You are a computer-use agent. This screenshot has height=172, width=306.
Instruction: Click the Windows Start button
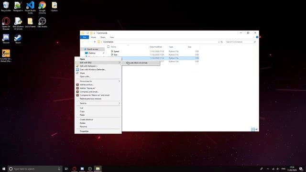[x=4, y=169]
